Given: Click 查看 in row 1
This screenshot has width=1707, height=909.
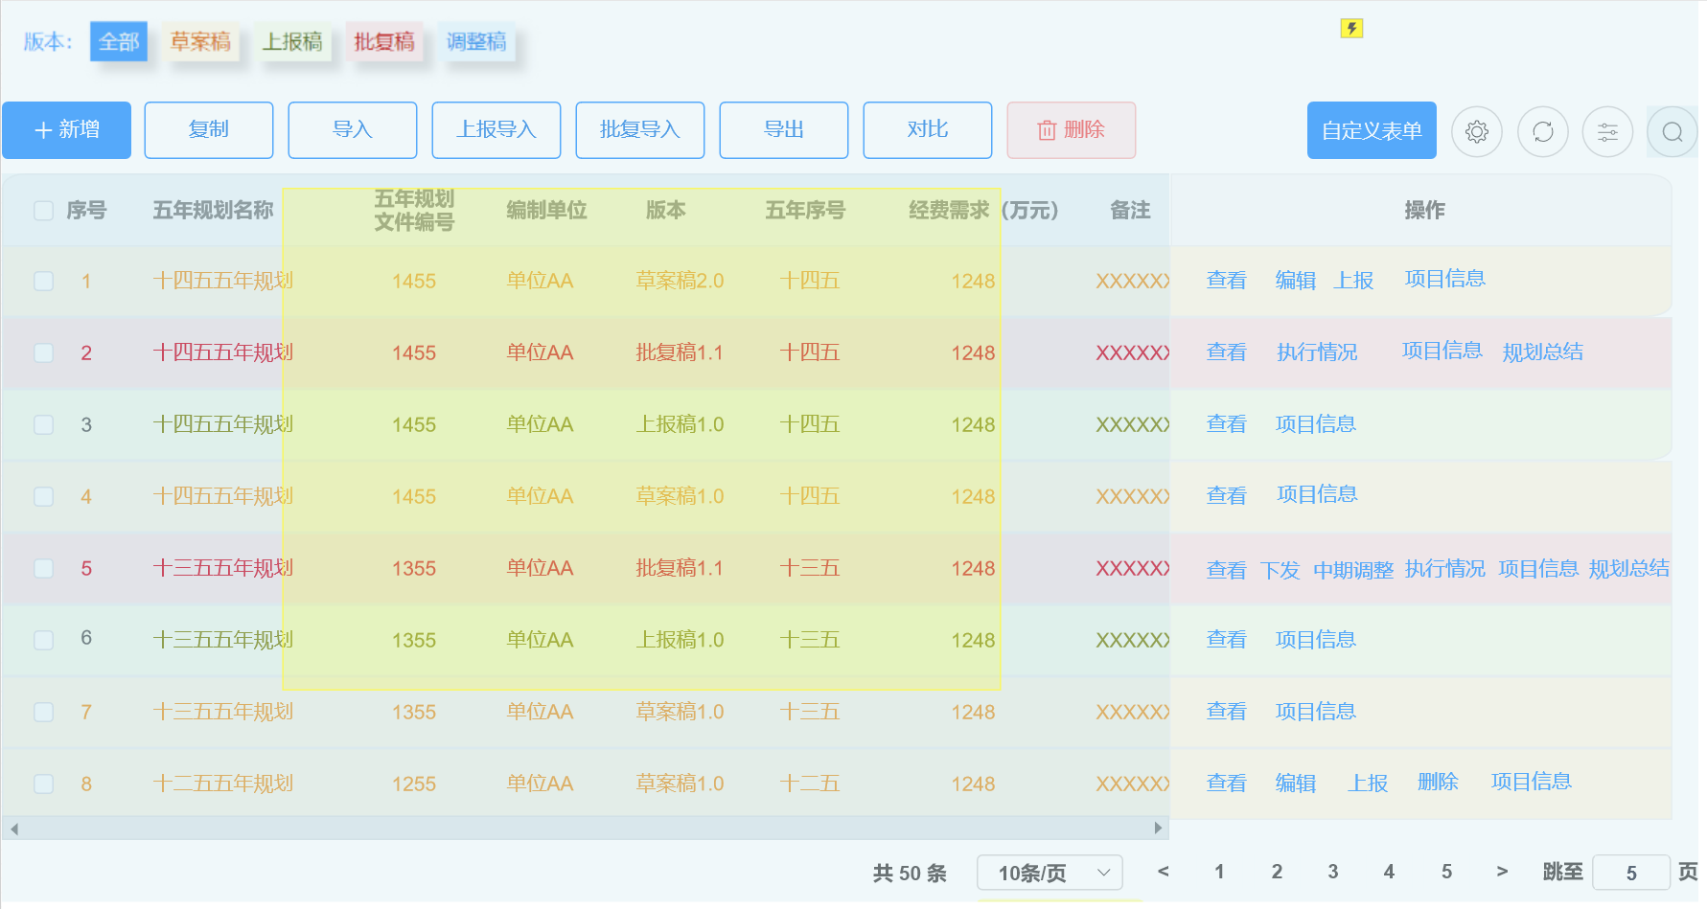Looking at the screenshot, I should [1227, 281].
